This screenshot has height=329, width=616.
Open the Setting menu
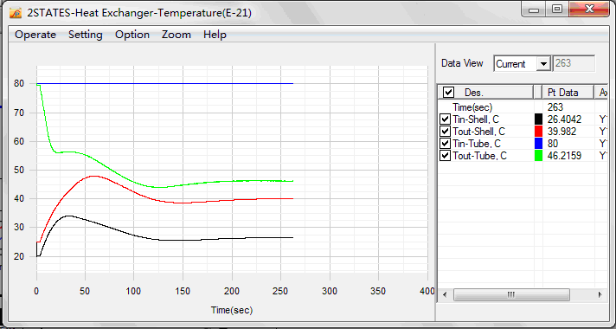click(86, 35)
